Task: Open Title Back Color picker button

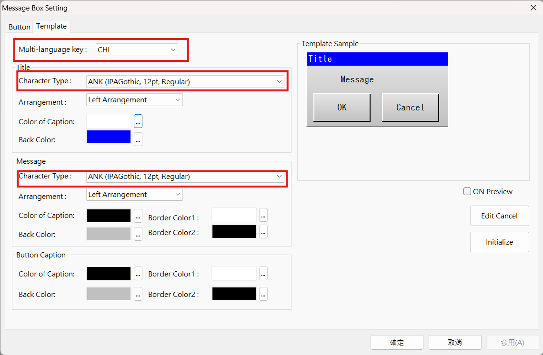Action: pos(138,139)
